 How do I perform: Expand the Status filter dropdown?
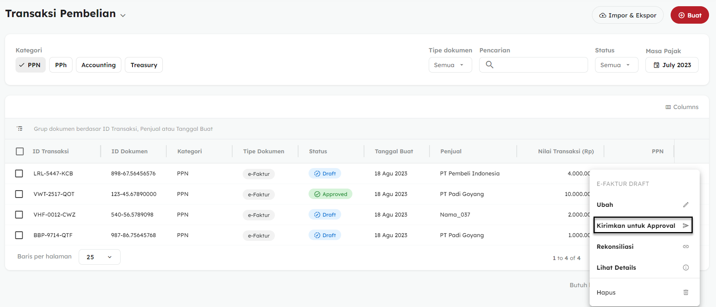(616, 65)
